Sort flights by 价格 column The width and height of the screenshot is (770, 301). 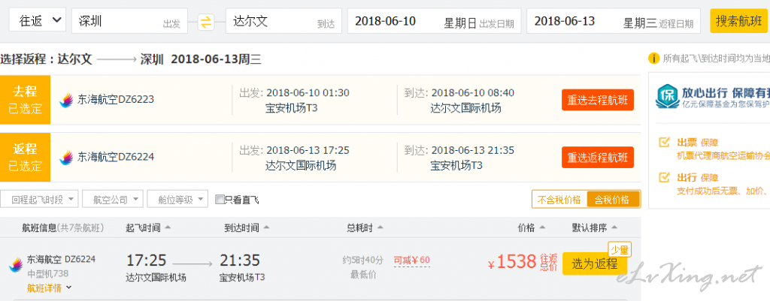pos(531,228)
